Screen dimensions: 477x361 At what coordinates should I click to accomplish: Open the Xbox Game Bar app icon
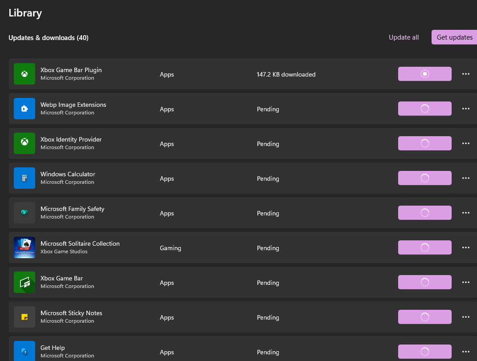click(x=24, y=282)
